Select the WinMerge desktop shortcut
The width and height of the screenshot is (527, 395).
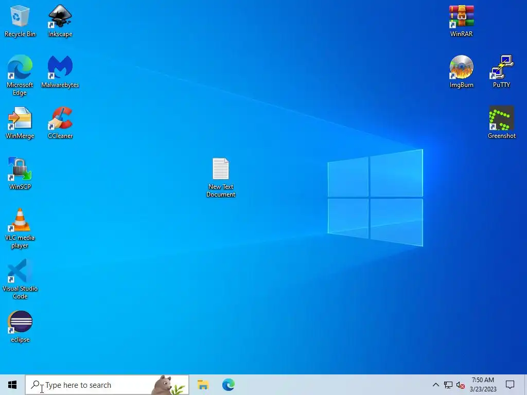20,123
